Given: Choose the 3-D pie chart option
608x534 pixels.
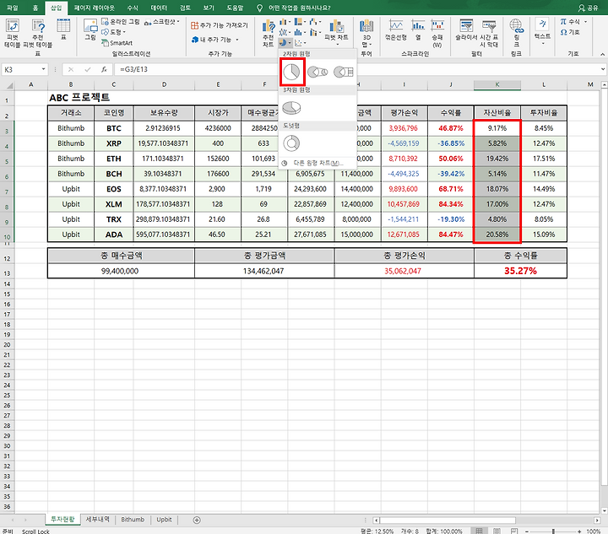Looking at the screenshot, I should point(291,108).
